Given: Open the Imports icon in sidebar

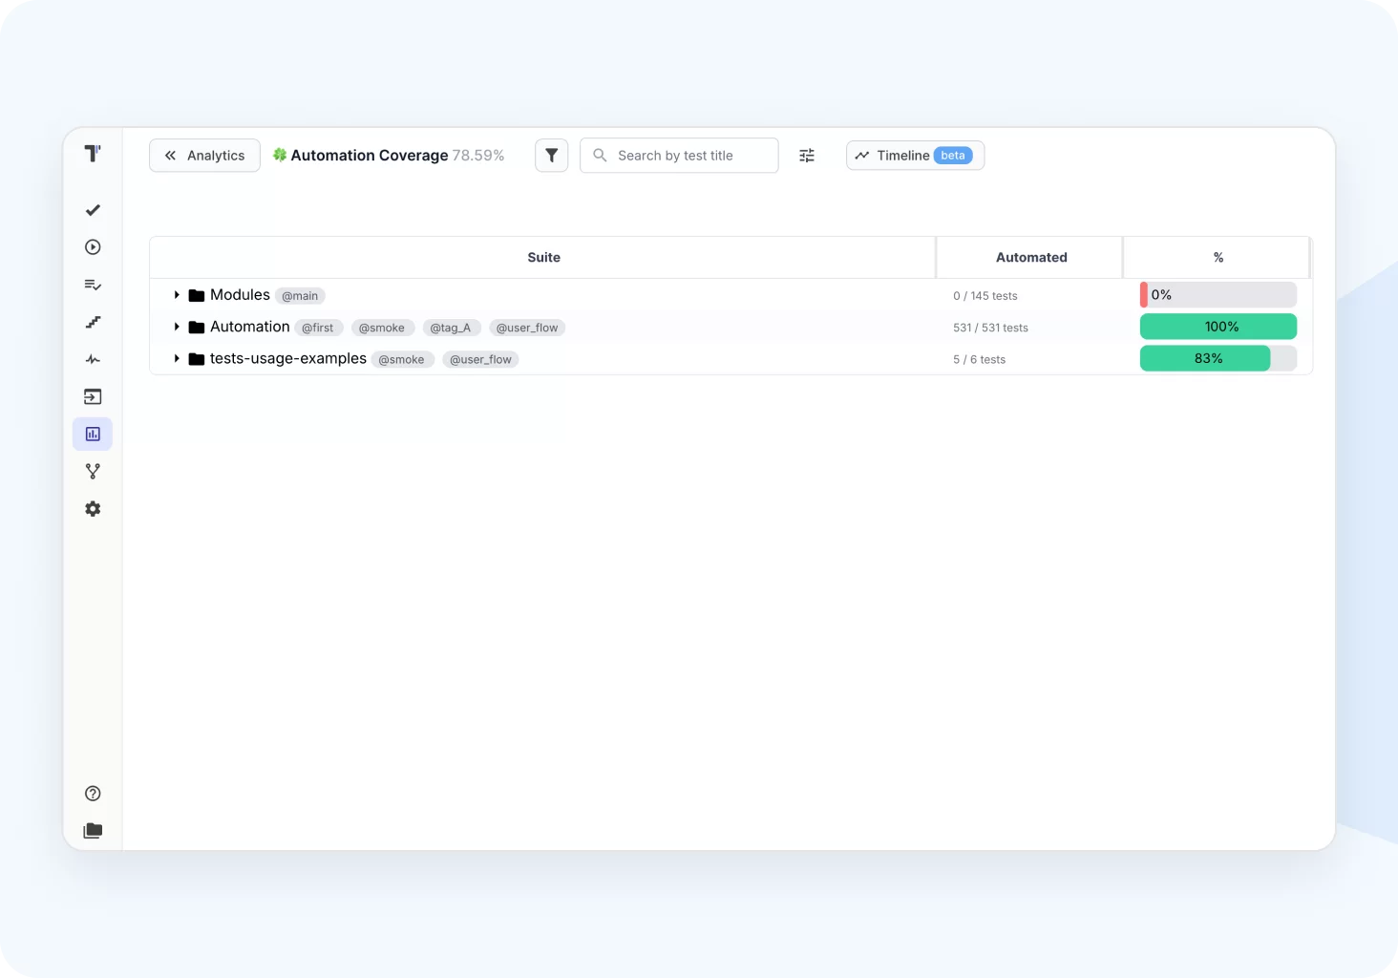Looking at the screenshot, I should [93, 397].
